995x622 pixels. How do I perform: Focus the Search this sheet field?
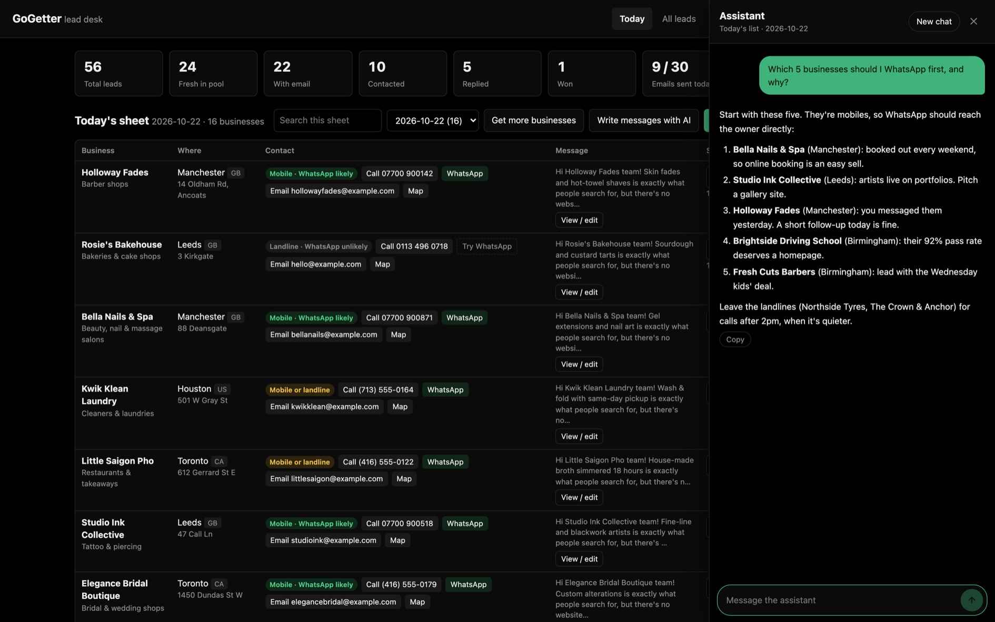pyautogui.click(x=327, y=121)
